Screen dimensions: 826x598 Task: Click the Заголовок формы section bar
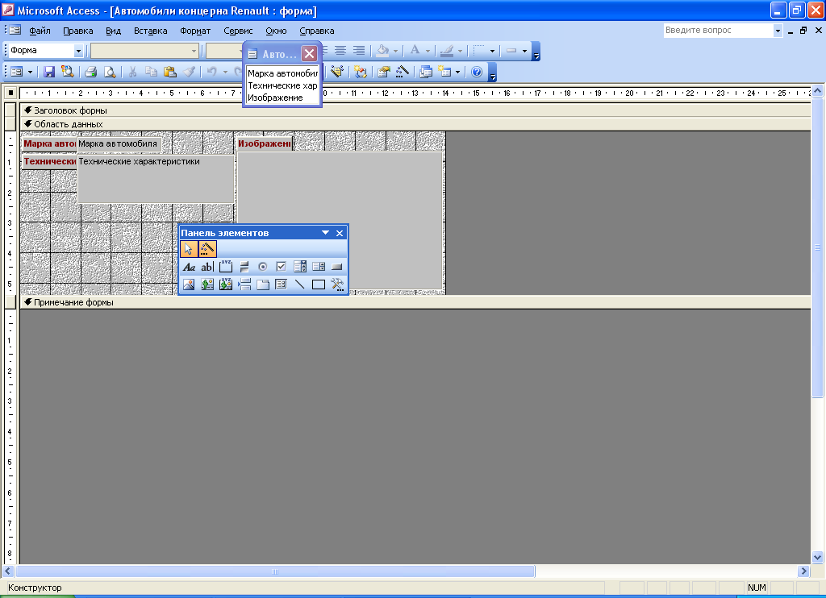click(415, 110)
